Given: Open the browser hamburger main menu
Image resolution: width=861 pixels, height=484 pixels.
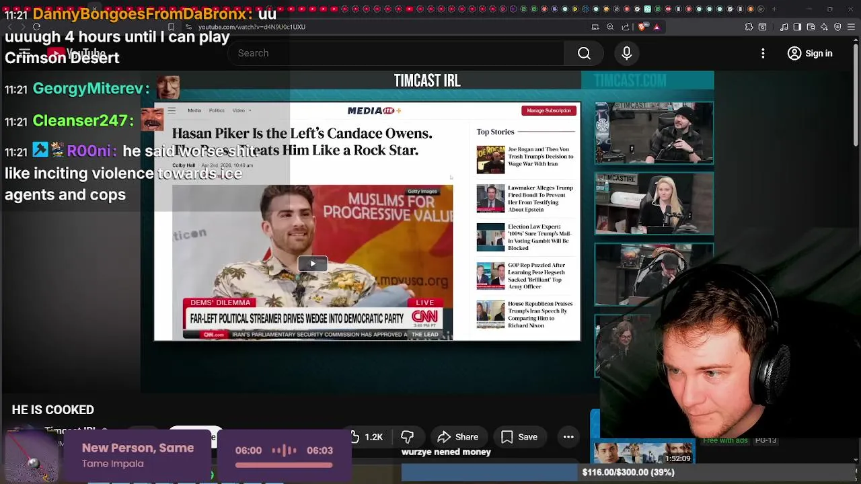Looking at the screenshot, I should coord(851,27).
